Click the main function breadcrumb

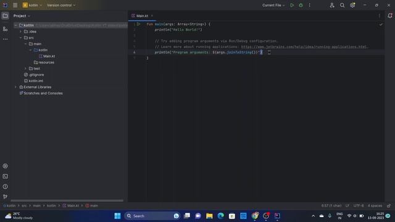[92, 205]
